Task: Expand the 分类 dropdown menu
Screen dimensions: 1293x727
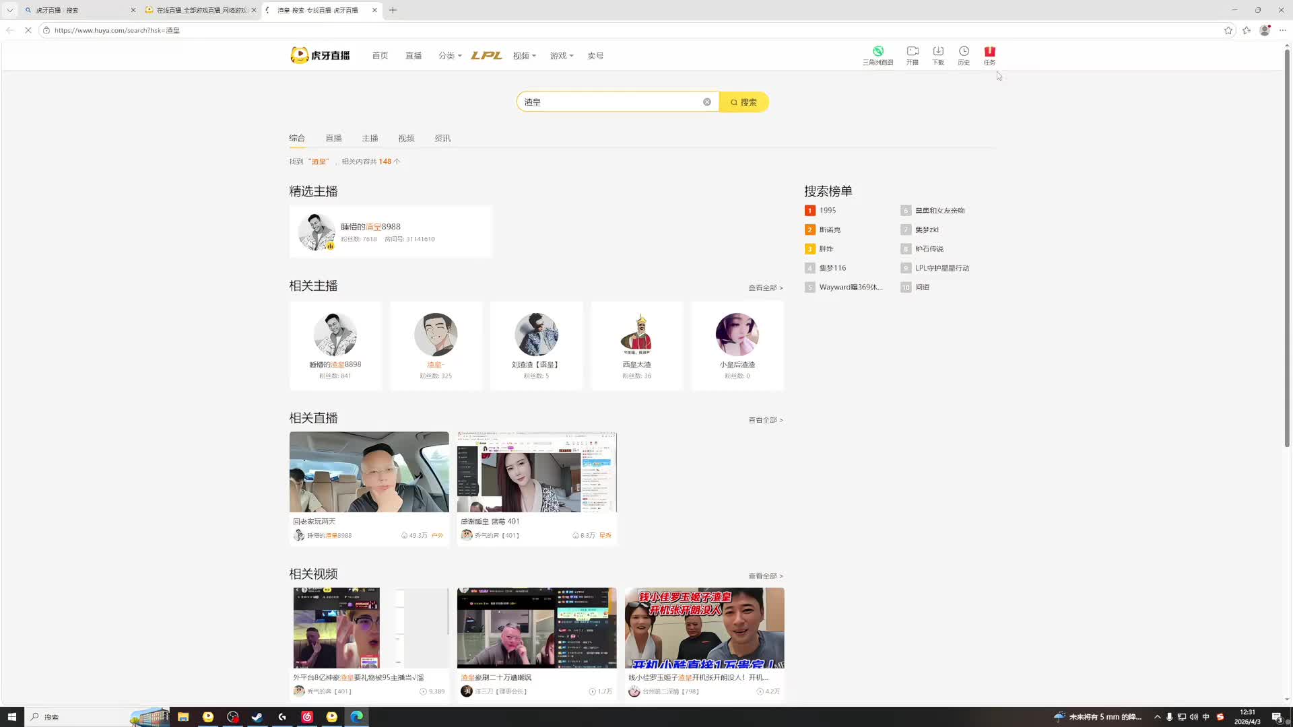Action: coord(450,56)
